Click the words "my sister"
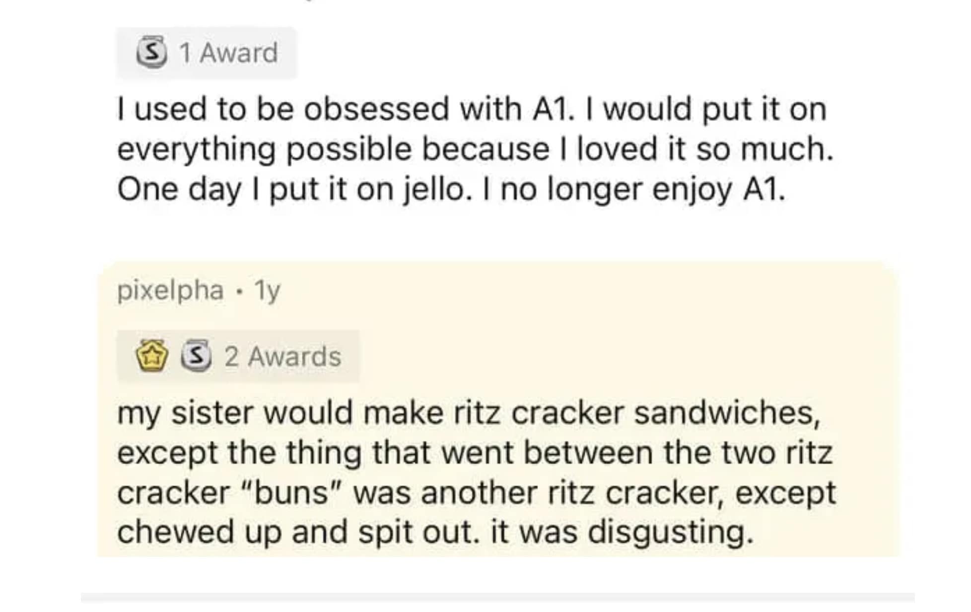Viewport: 971px width, 612px height. (x=185, y=413)
